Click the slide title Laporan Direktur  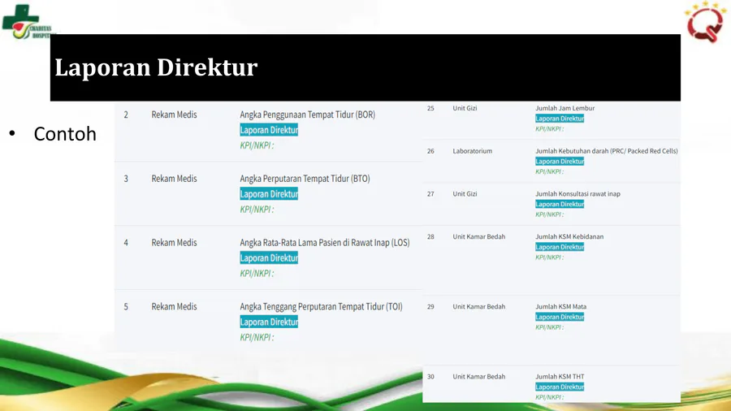(x=156, y=67)
